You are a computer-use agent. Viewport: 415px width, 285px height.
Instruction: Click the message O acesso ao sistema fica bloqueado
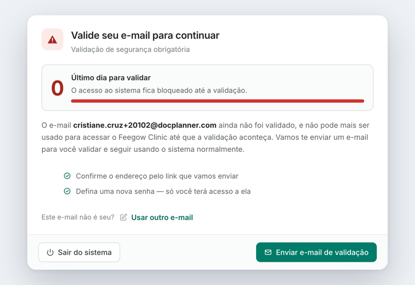pos(159,90)
